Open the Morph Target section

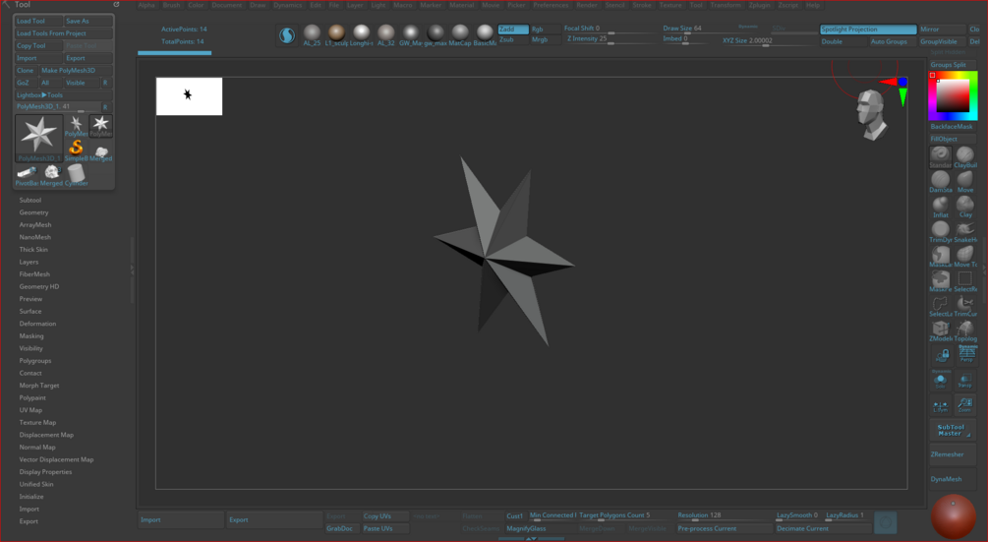pos(39,385)
